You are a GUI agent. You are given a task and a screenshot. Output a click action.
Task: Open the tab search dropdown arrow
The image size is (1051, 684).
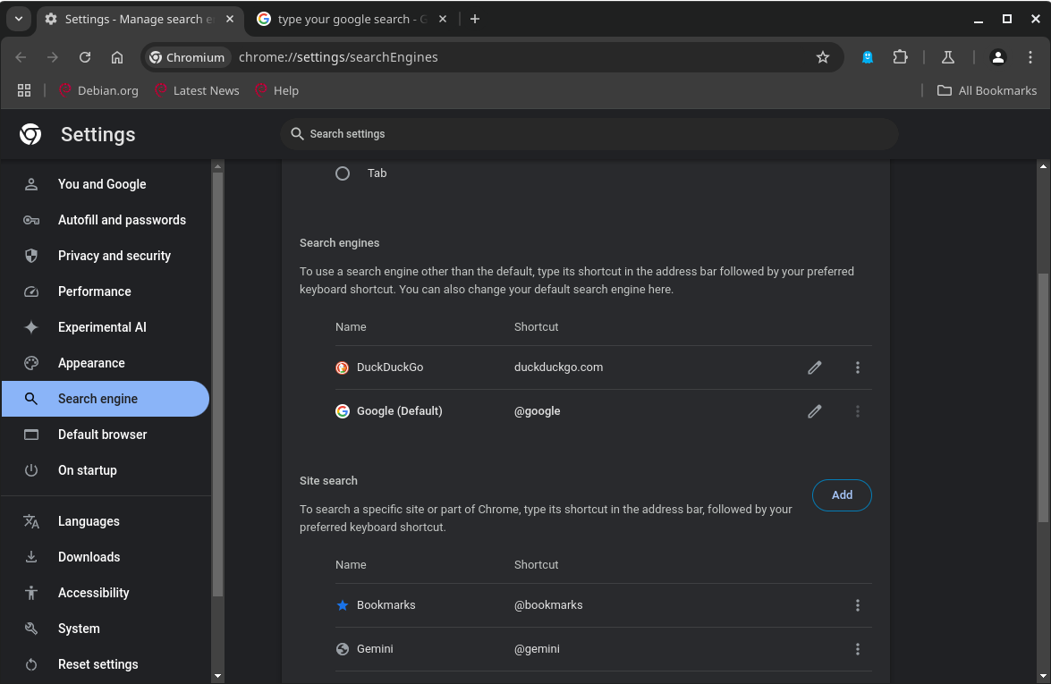[x=19, y=19]
